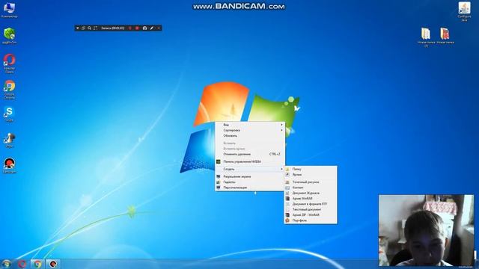Click the Bandicam window selection icon
The width and height of the screenshot is (479, 269).
83,28
